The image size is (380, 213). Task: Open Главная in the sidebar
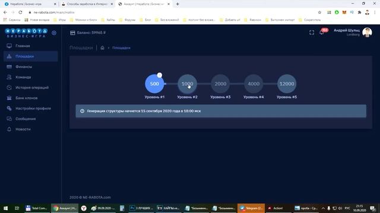click(x=23, y=46)
